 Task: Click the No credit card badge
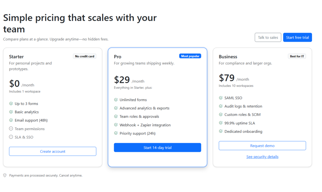pyautogui.click(x=85, y=56)
